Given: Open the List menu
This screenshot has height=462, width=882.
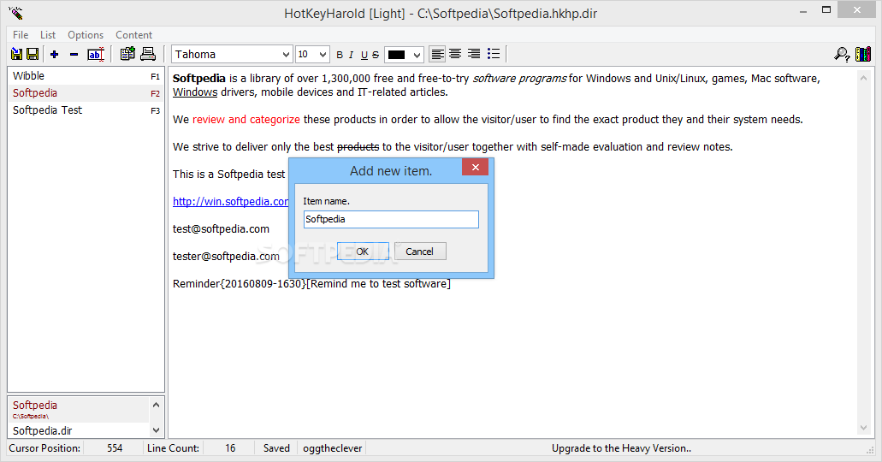Looking at the screenshot, I should [48, 35].
